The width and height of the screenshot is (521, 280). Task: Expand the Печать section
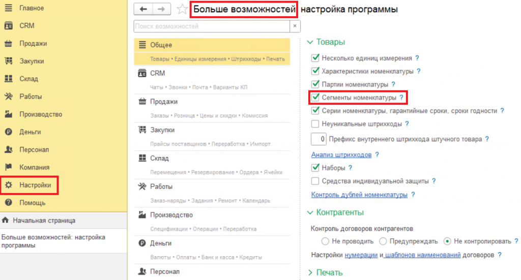click(310, 273)
